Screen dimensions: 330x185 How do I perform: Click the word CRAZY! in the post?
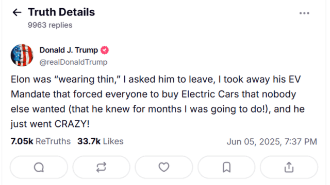[x=72, y=124]
